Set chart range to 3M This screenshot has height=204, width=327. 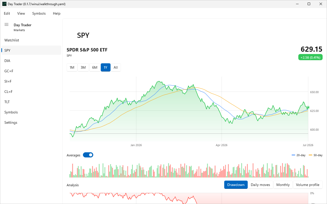click(x=83, y=67)
